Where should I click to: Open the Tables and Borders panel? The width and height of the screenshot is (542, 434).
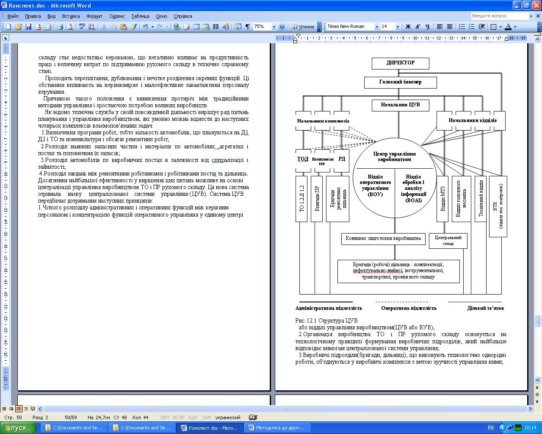pyautogui.click(x=187, y=27)
